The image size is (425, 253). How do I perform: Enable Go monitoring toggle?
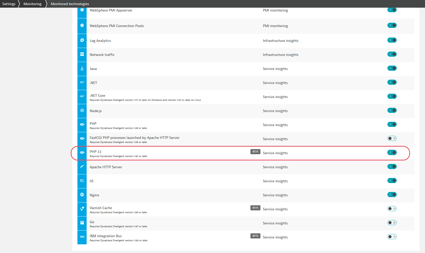[x=392, y=223]
